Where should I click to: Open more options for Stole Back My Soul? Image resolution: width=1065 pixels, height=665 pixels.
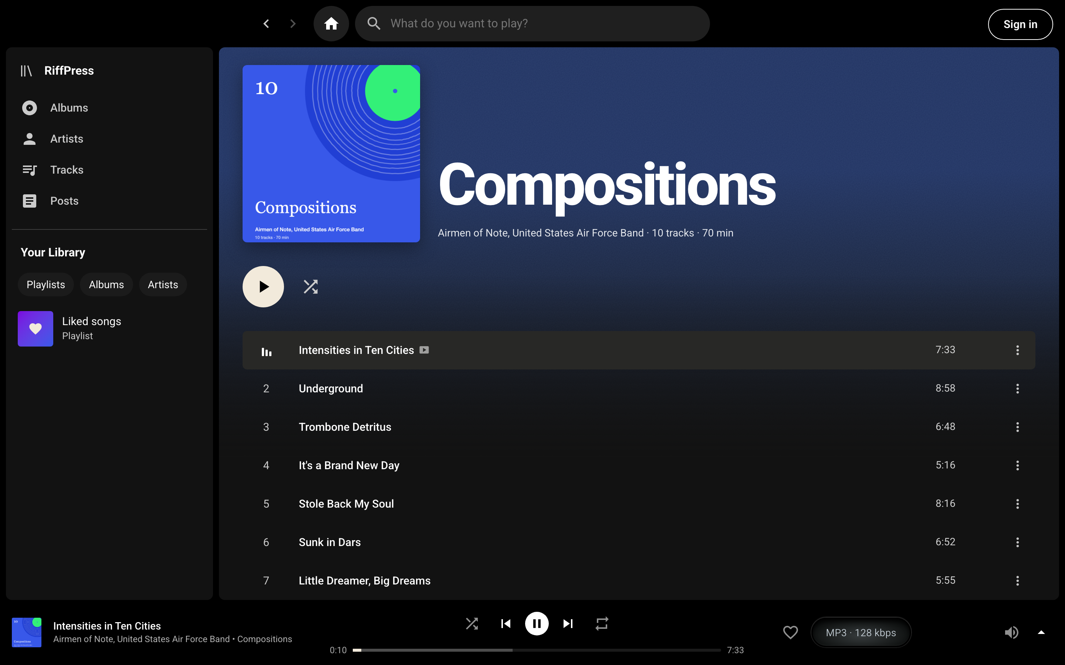click(x=1017, y=504)
